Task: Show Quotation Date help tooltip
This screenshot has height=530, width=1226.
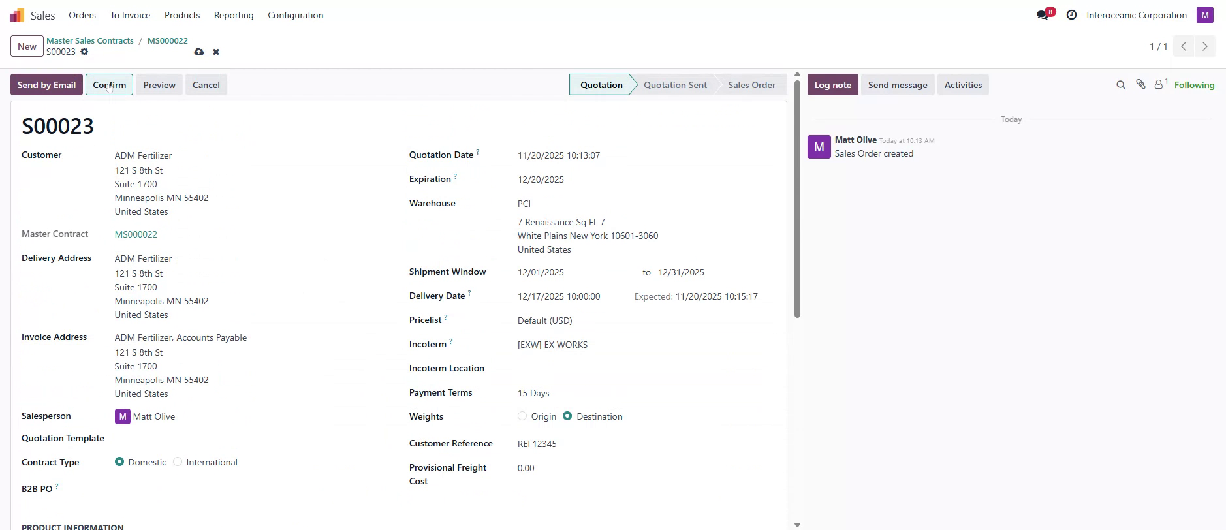Action: pos(478,152)
